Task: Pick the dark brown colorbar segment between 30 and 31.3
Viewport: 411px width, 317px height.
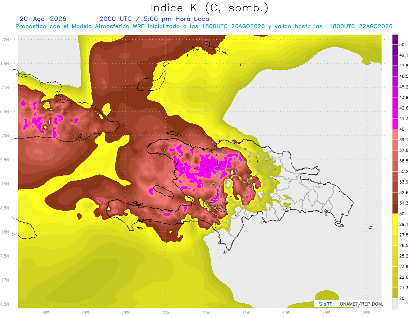Action: 395,208
